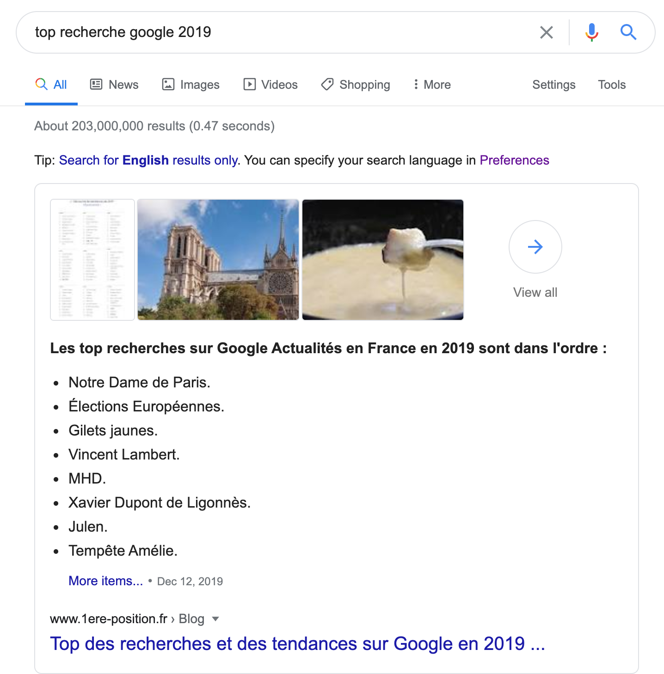Open the Top des recherches et des tendances result
This screenshot has width=664, height=674.
click(297, 643)
